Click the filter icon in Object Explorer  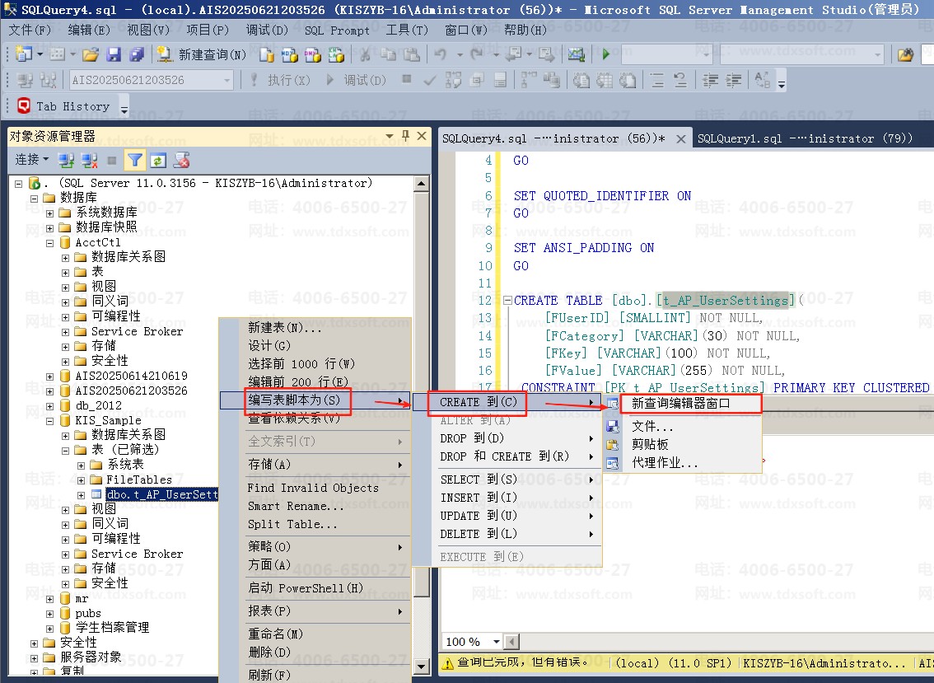coord(135,160)
